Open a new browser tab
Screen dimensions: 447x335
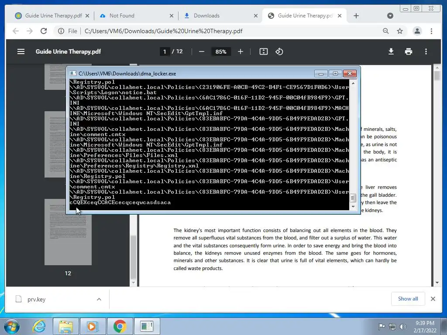(x=356, y=16)
